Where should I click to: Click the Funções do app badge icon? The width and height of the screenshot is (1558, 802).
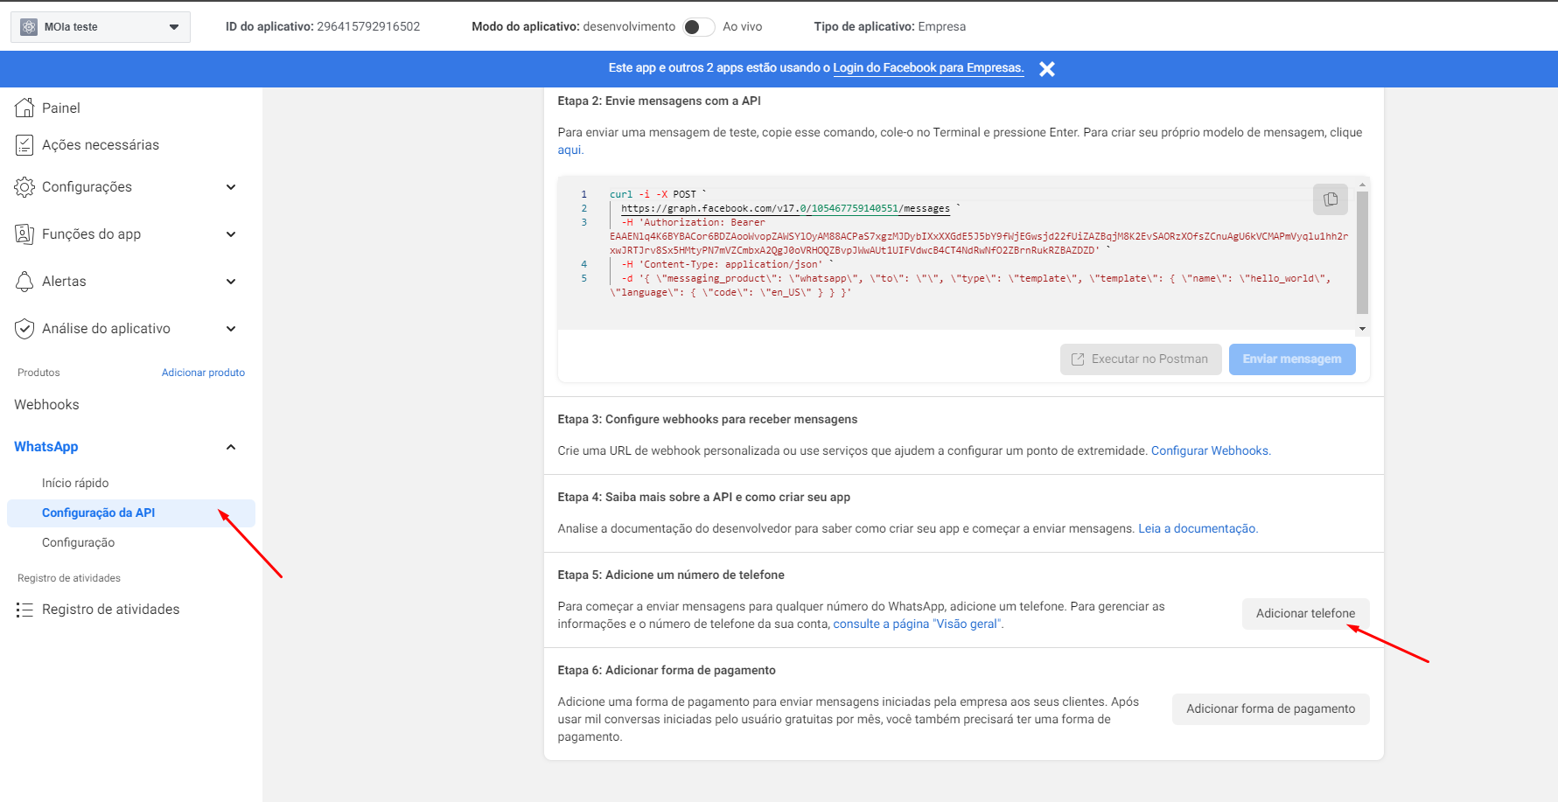click(24, 234)
